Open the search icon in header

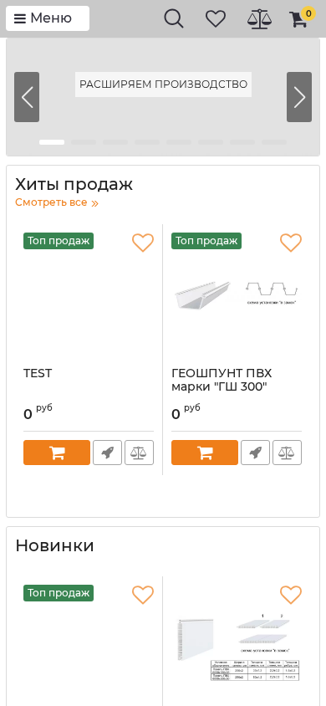[x=174, y=18]
